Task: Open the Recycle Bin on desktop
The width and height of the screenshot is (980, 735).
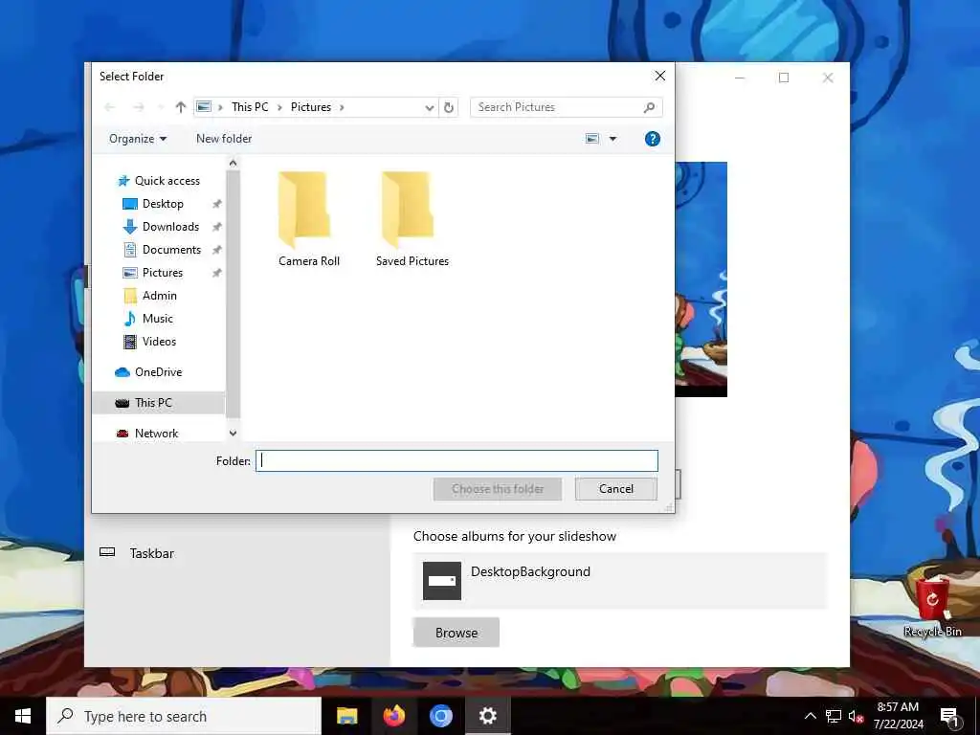Action: point(932,608)
